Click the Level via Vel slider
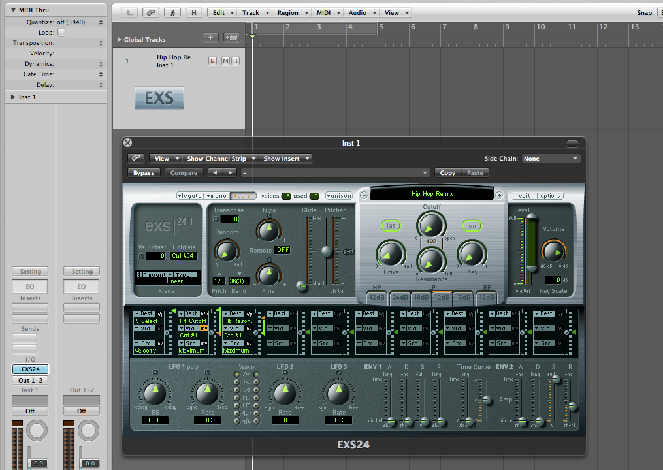 (530, 268)
